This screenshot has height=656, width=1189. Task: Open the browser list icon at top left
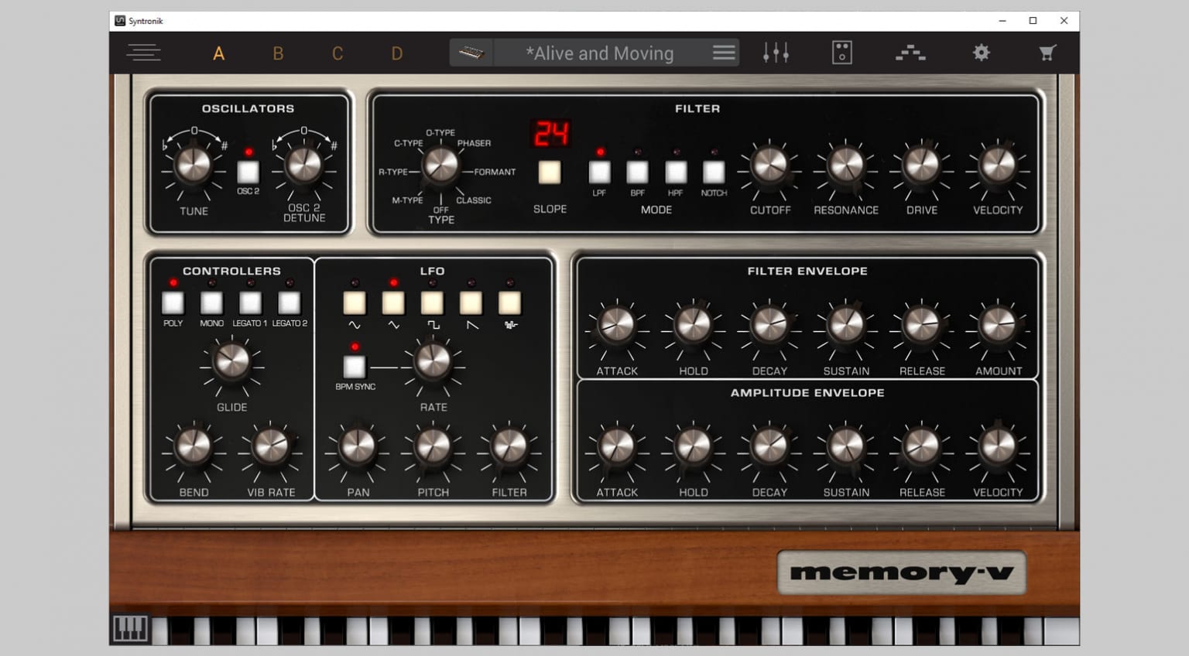pyautogui.click(x=144, y=53)
